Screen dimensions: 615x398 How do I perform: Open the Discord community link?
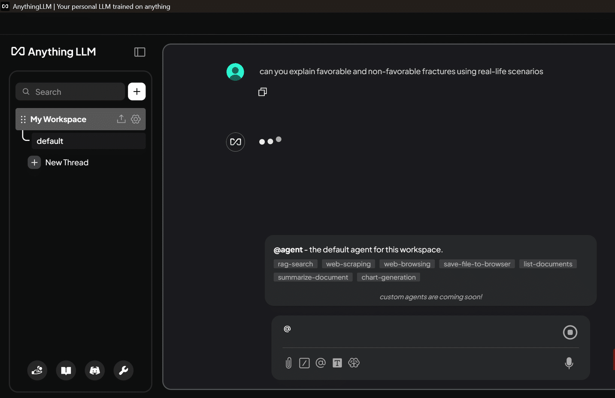click(95, 370)
